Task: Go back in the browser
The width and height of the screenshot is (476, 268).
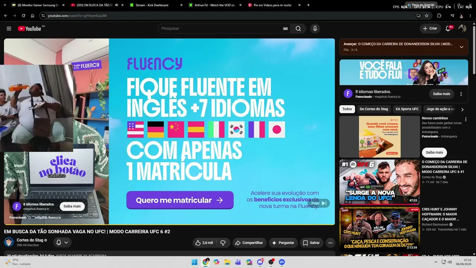Action: pos(6,16)
